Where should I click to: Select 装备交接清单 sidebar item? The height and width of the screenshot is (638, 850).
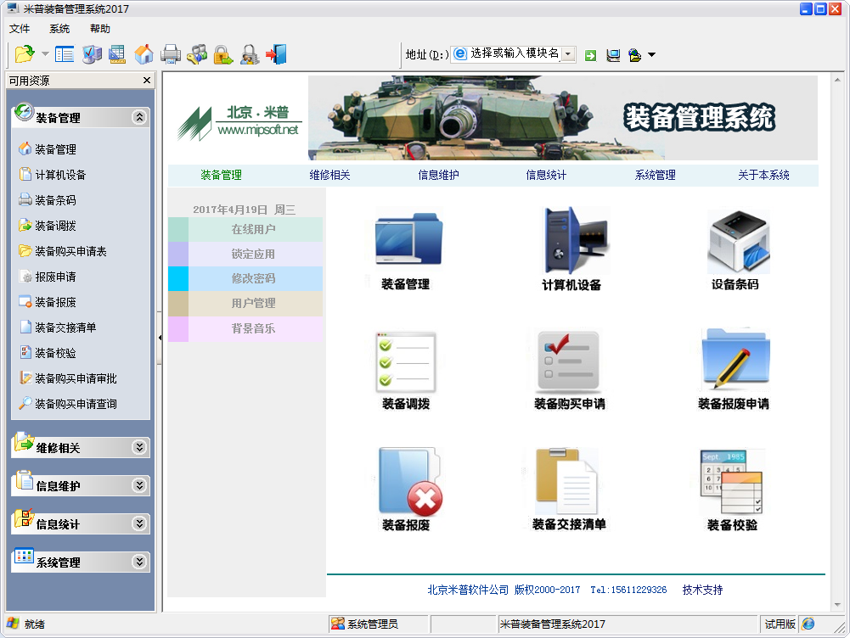point(65,327)
